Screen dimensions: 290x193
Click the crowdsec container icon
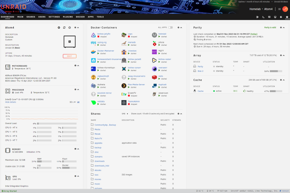point(124,52)
